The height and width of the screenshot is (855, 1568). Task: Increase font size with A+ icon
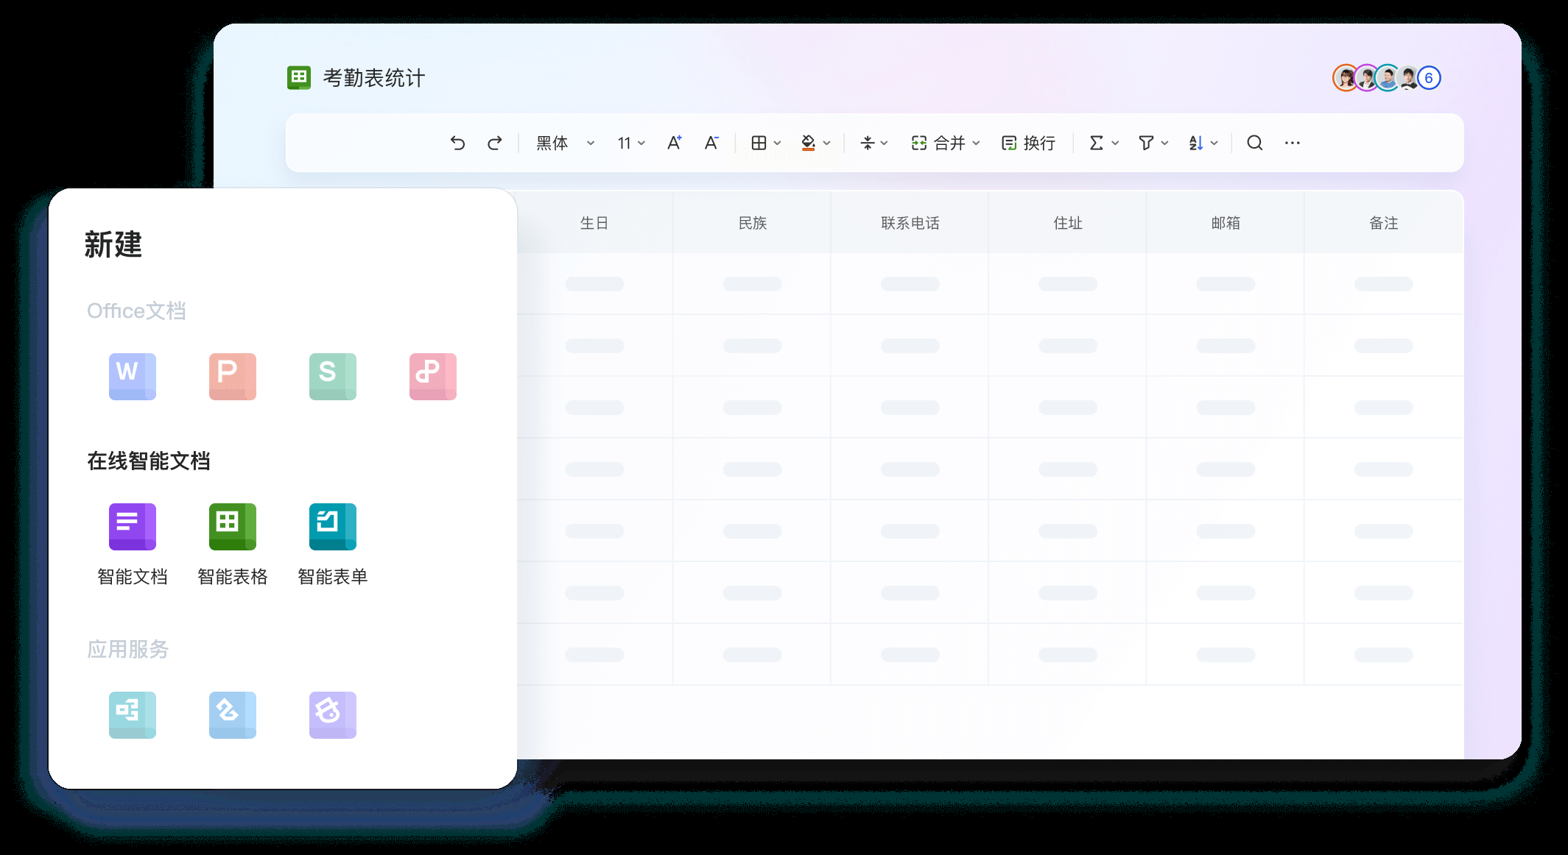(x=674, y=143)
